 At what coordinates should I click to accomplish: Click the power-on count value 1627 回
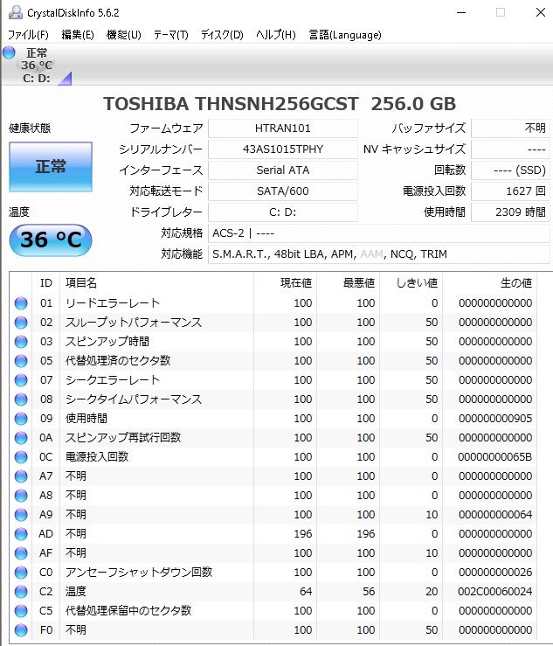click(510, 191)
